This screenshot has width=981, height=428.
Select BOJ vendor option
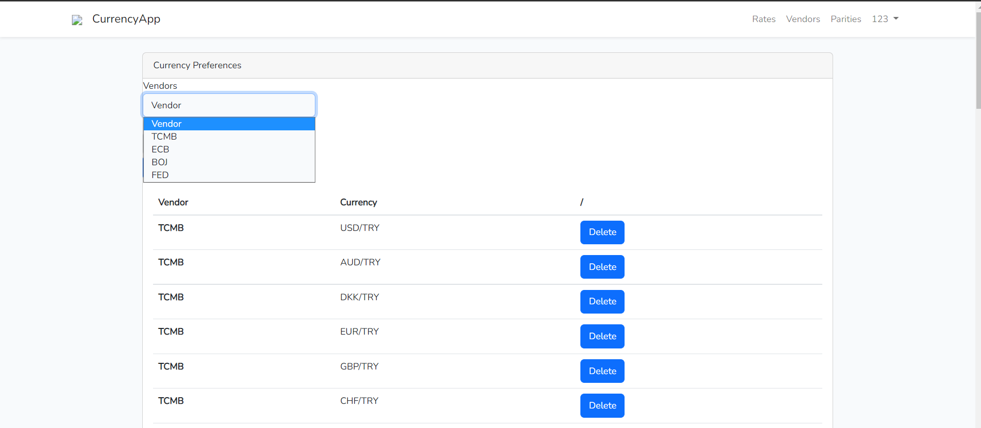tap(229, 162)
